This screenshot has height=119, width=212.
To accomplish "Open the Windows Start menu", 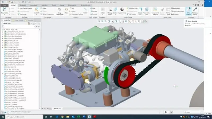I will 3,117.
